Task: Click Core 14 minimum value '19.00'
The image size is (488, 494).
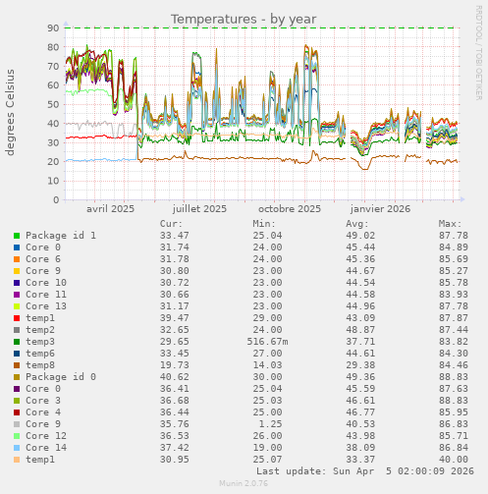Action: pos(267,448)
